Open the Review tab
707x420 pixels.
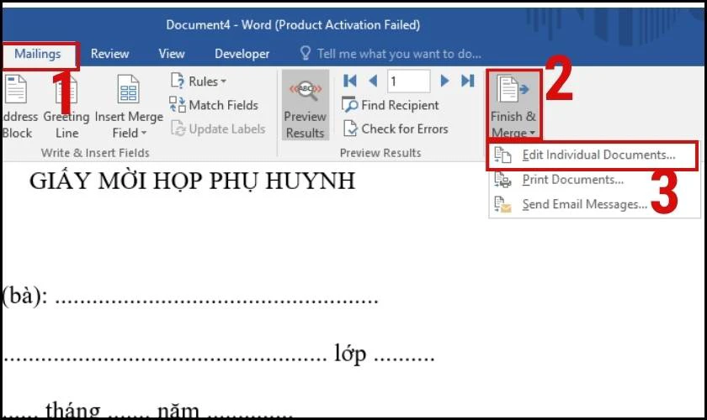point(109,54)
